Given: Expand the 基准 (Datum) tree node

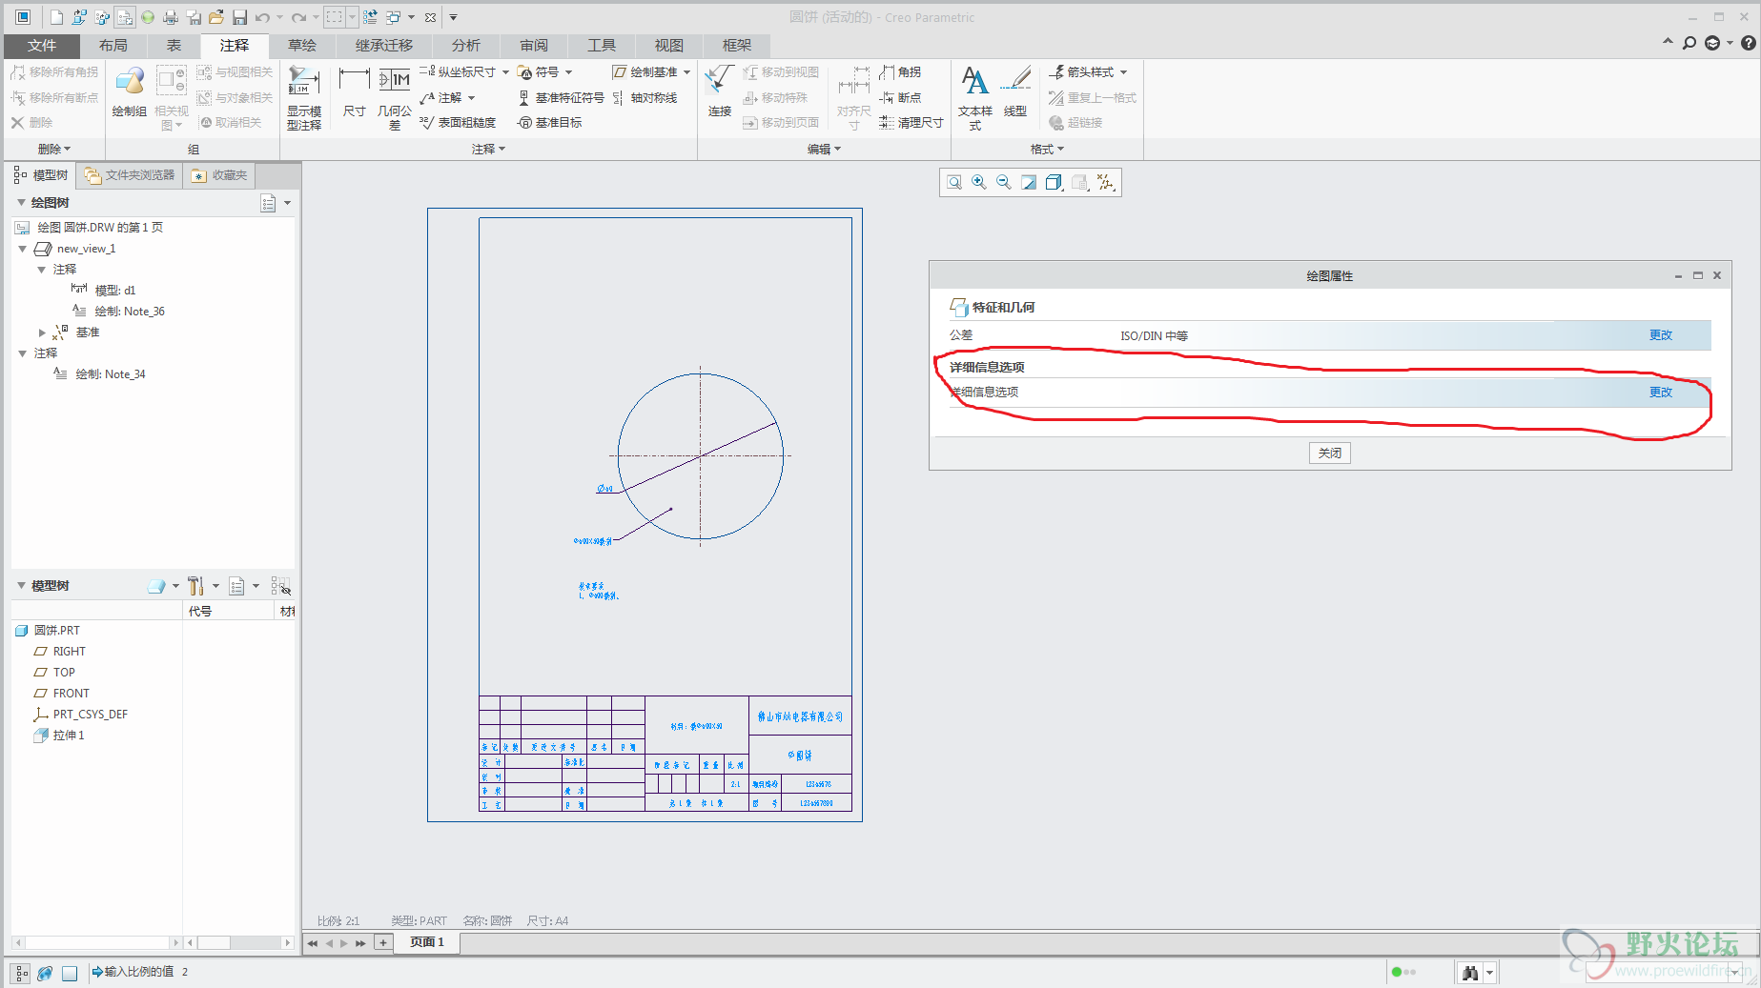Looking at the screenshot, I should (x=42, y=333).
